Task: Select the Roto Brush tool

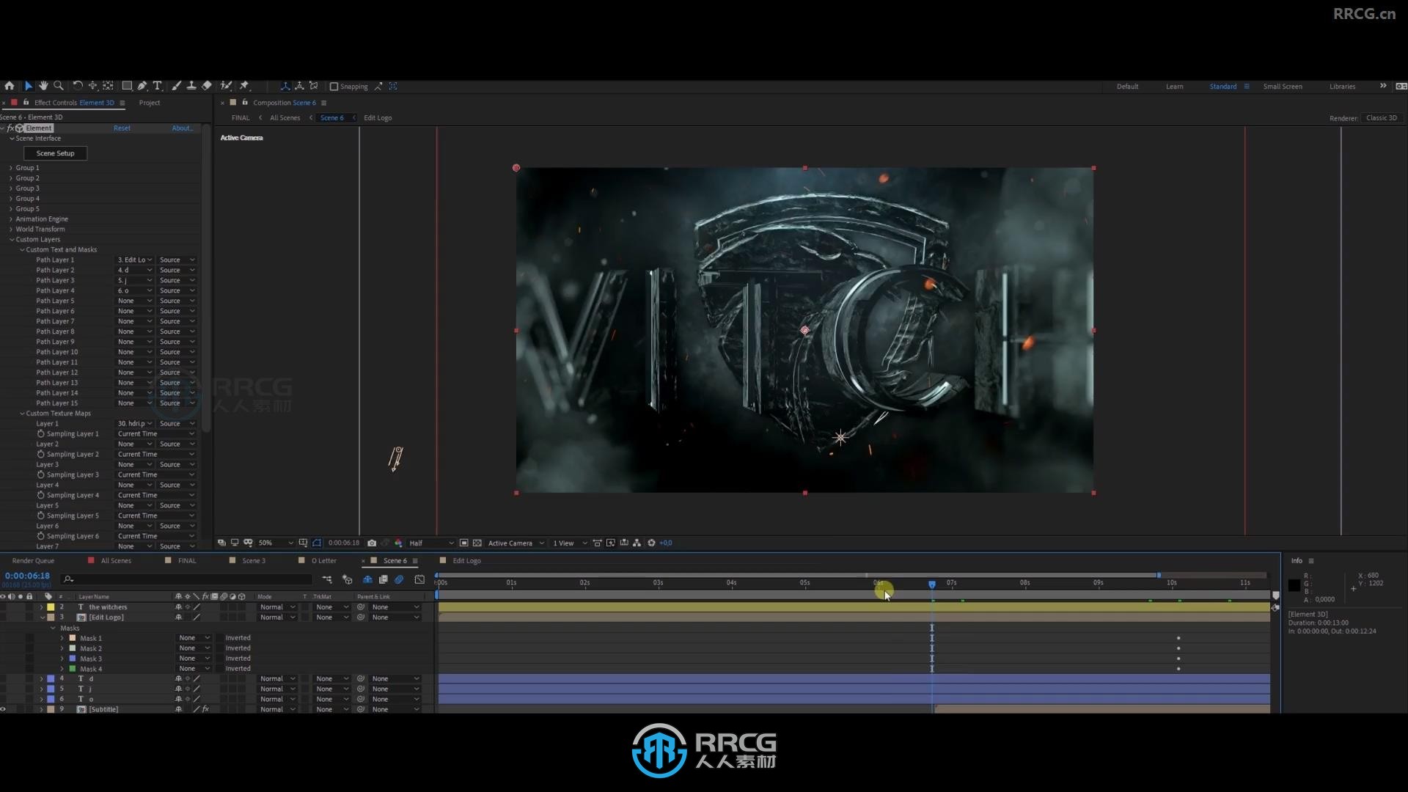Action: (227, 86)
